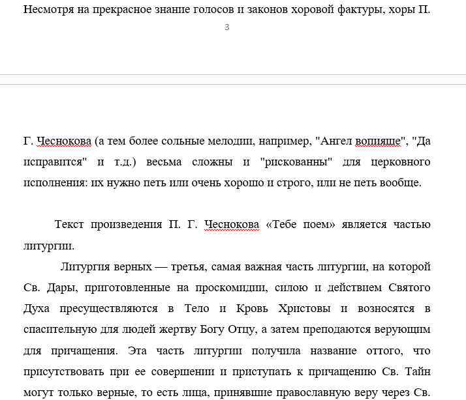The image size is (466, 400).
Task: Click the word "Несмотря" at the top
Action: [x=48, y=10]
